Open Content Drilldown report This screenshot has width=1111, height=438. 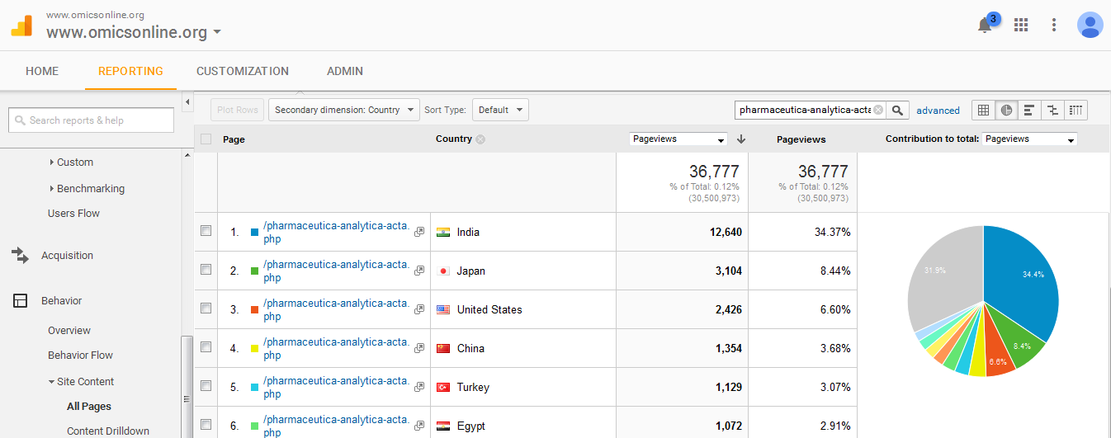pyautogui.click(x=108, y=431)
